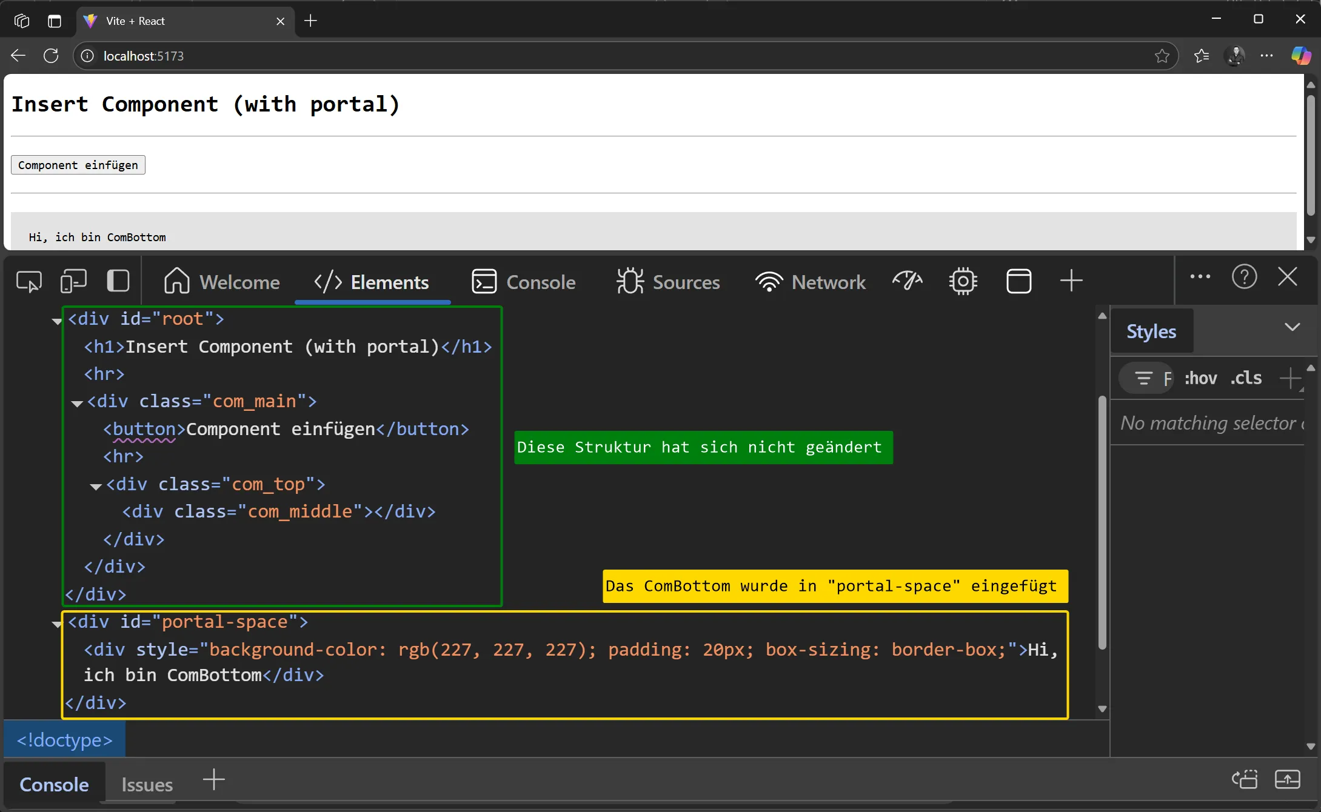Select the Vite + React browser tab

[187, 21]
